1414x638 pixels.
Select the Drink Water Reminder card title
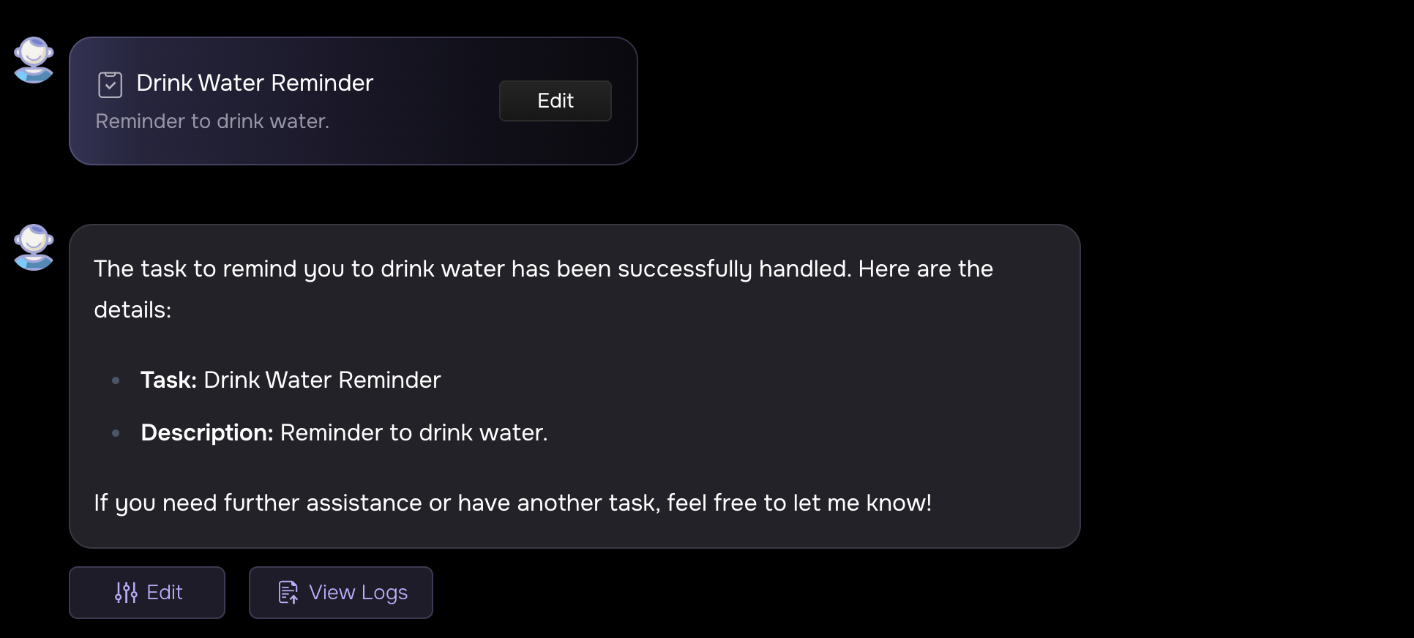[x=255, y=83]
